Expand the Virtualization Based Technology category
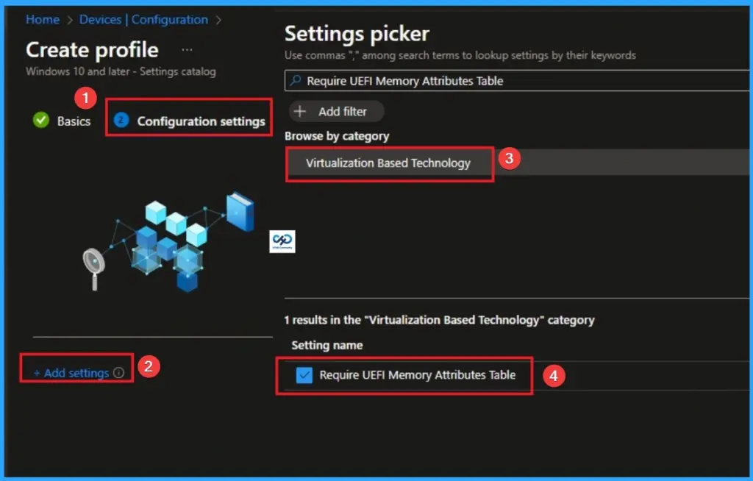This screenshot has width=753, height=481. pos(388,163)
